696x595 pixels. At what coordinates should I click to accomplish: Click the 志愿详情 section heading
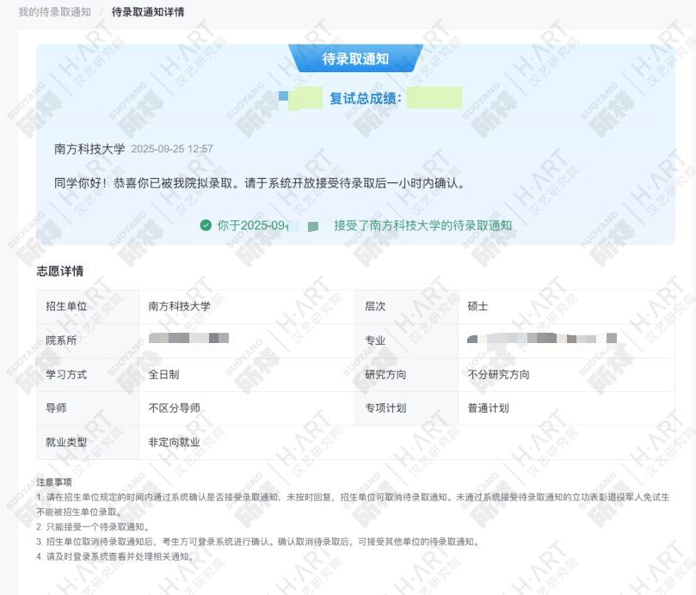pyautogui.click(x=60, y=271)
